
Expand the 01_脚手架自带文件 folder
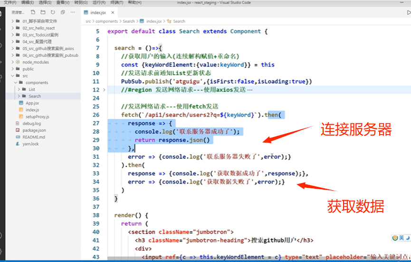coord(12,21)
